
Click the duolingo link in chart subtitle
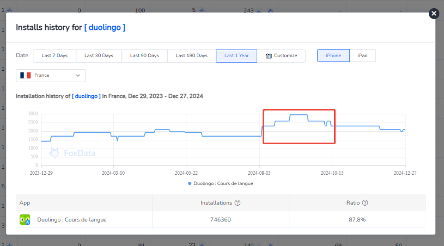point(86,96)
